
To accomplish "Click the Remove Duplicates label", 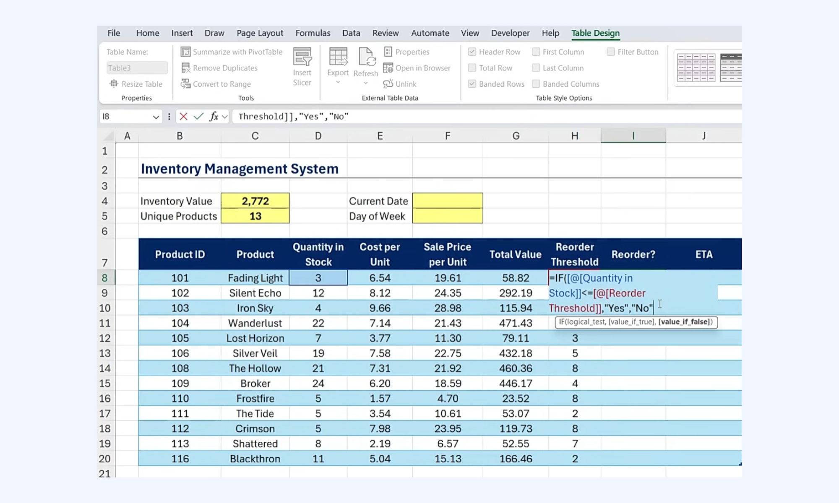I will [225, 68].
